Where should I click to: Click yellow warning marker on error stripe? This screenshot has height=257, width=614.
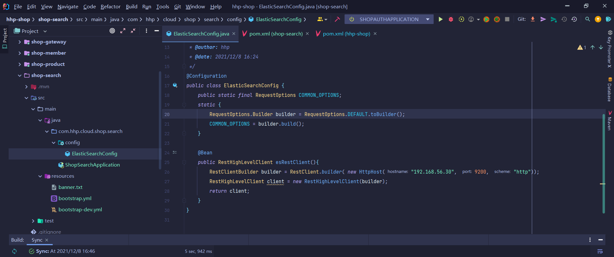click(602, 184)
